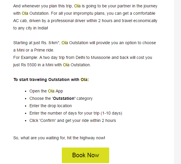181x164 pixels.
Task: Click highlighted Ola in 'Mini with Ola Outstation'
Action: [66, 65]
